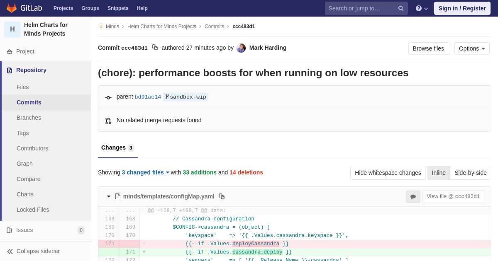Viewport: 498px width, 261px height.
Task: Click the Issues count badge 0
Action: pyautogui.click(x=81, y=230)
